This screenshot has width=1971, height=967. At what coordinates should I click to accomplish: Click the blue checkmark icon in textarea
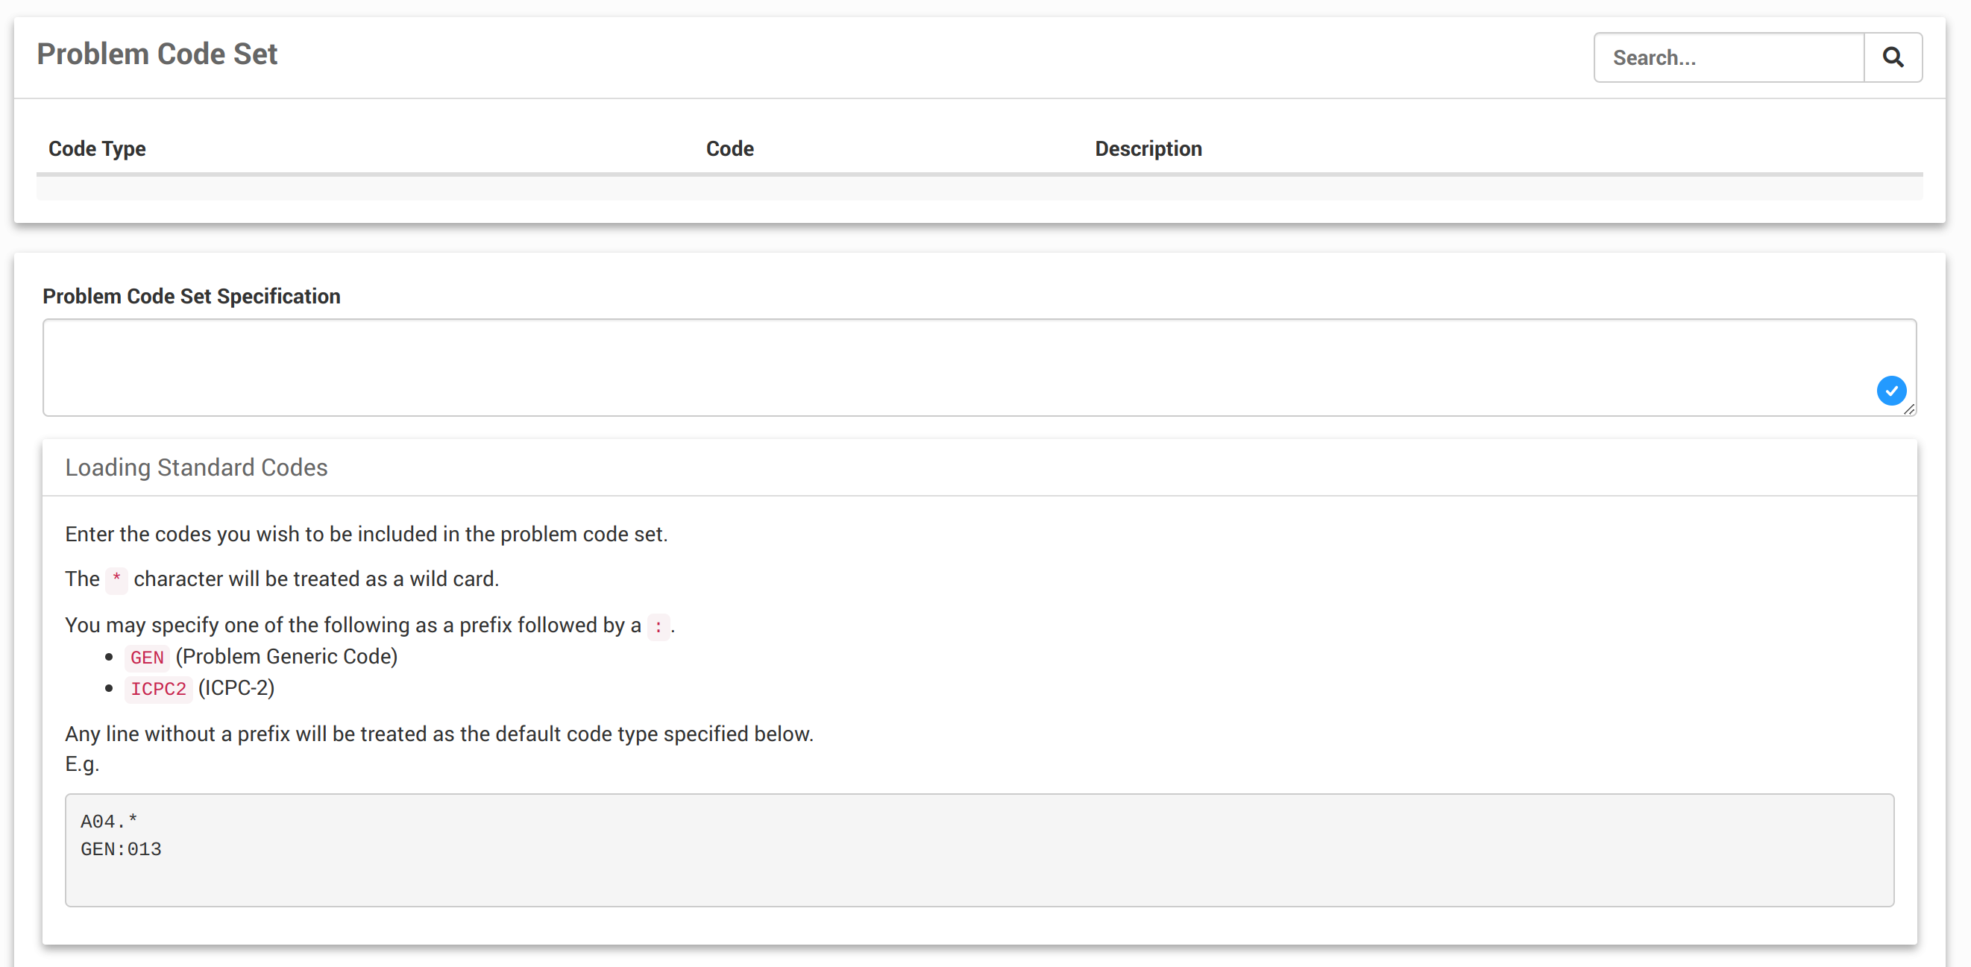coord(1890,391)
